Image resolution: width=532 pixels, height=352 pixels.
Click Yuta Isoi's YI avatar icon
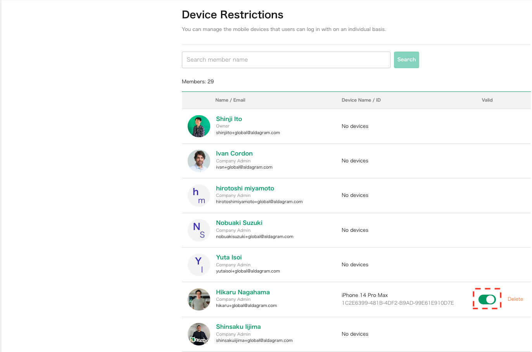[199, 265]
